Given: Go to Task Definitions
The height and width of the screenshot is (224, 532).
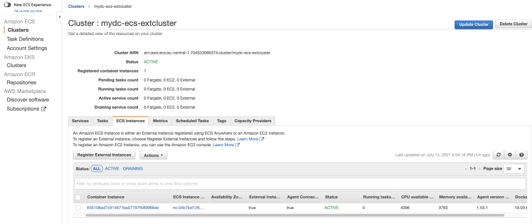Looking at the screenshot, I should tap(25, 39).
